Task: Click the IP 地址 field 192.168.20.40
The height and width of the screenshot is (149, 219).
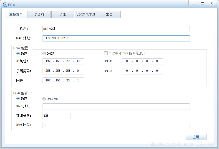Action: point(63,61)
